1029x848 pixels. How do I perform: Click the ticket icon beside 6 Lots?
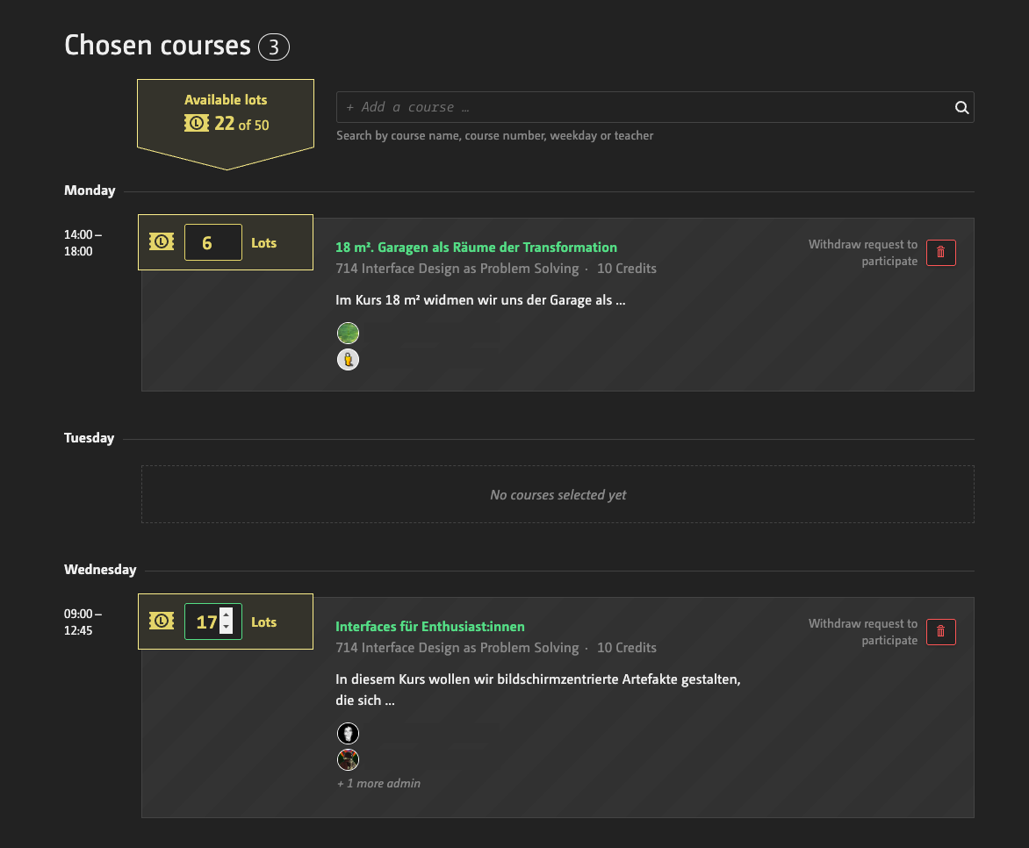click(162, 242)
